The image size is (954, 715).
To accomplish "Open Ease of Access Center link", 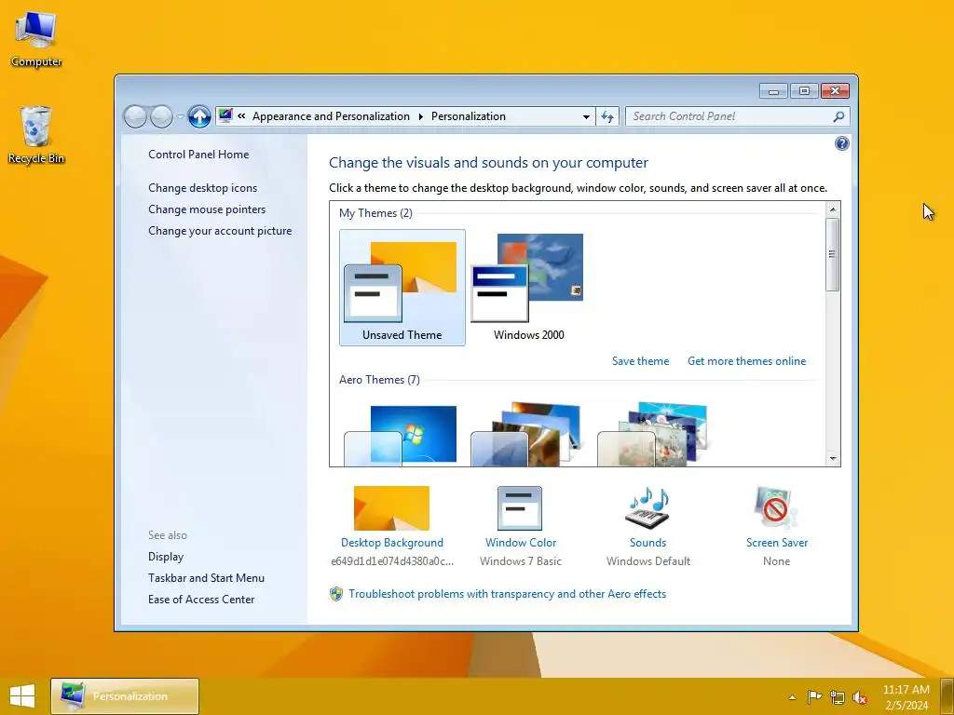I will [201, 599].
